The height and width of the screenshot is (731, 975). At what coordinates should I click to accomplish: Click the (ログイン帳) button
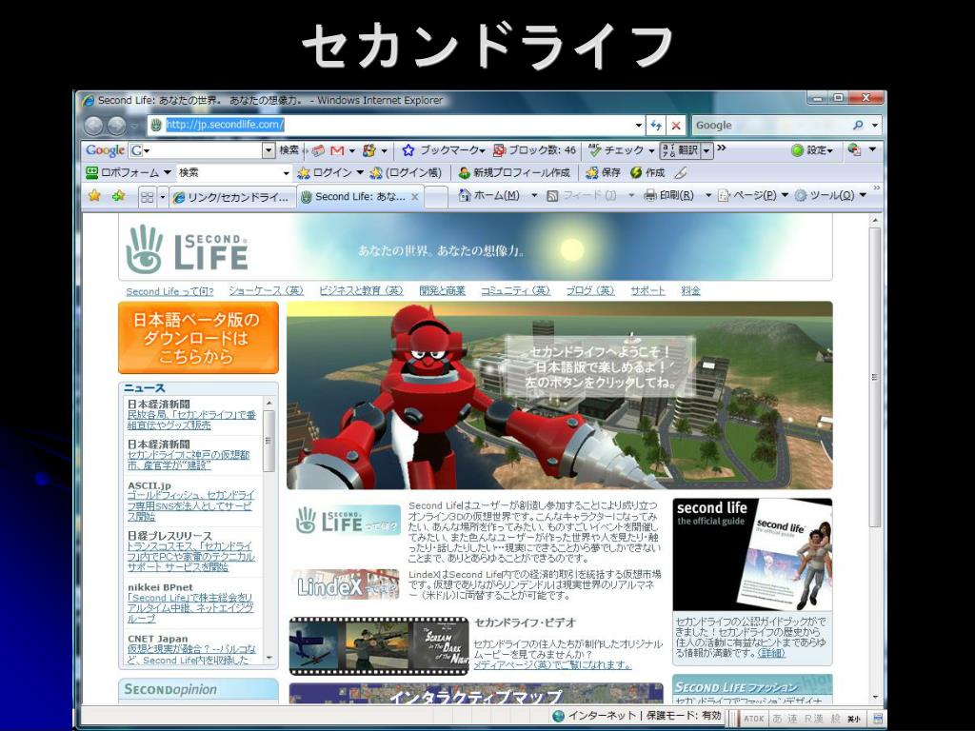pos(406,172)
